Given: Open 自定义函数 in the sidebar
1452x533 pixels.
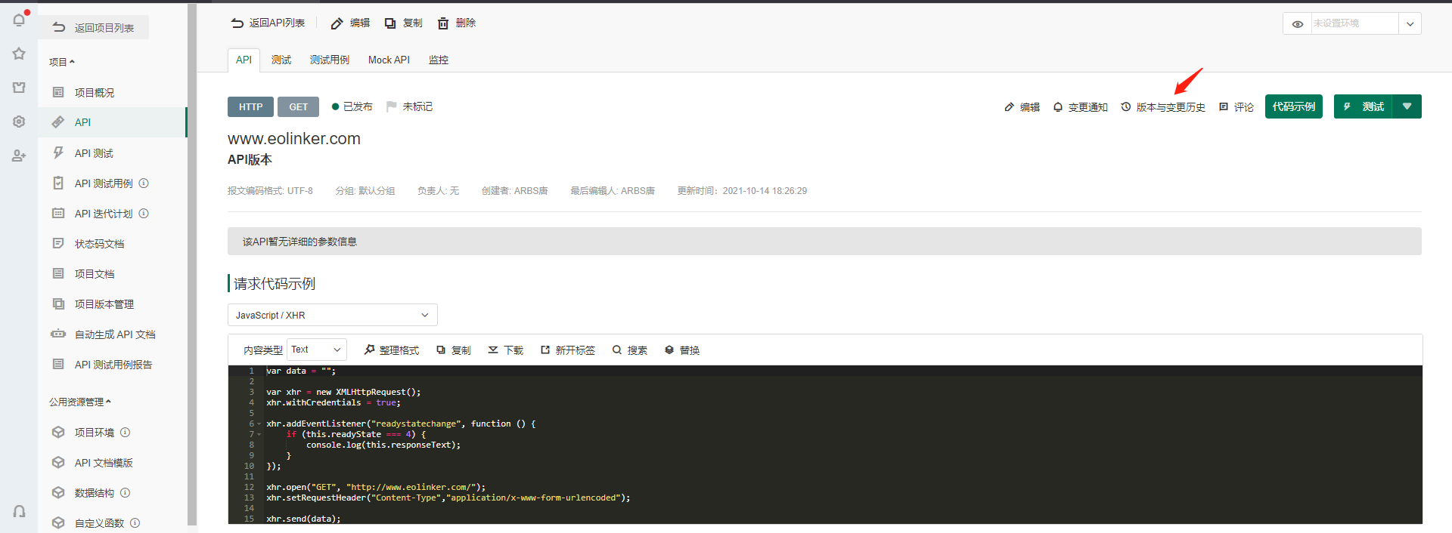Looking at the screenshot, I should point(99,523).
